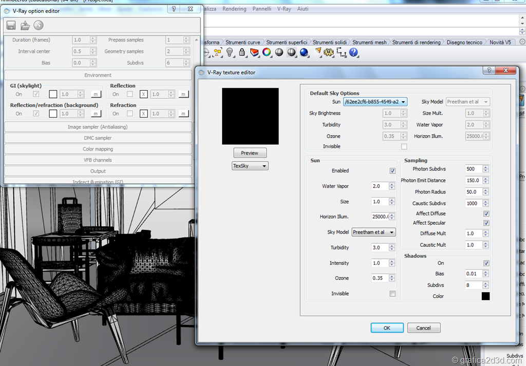Click the color wheel toolbar icon
526x366 pixels.
point(267,52)
